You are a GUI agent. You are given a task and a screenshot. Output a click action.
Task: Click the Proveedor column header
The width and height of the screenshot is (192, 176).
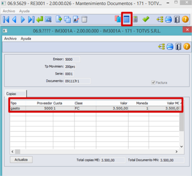[x=39, y=103]
